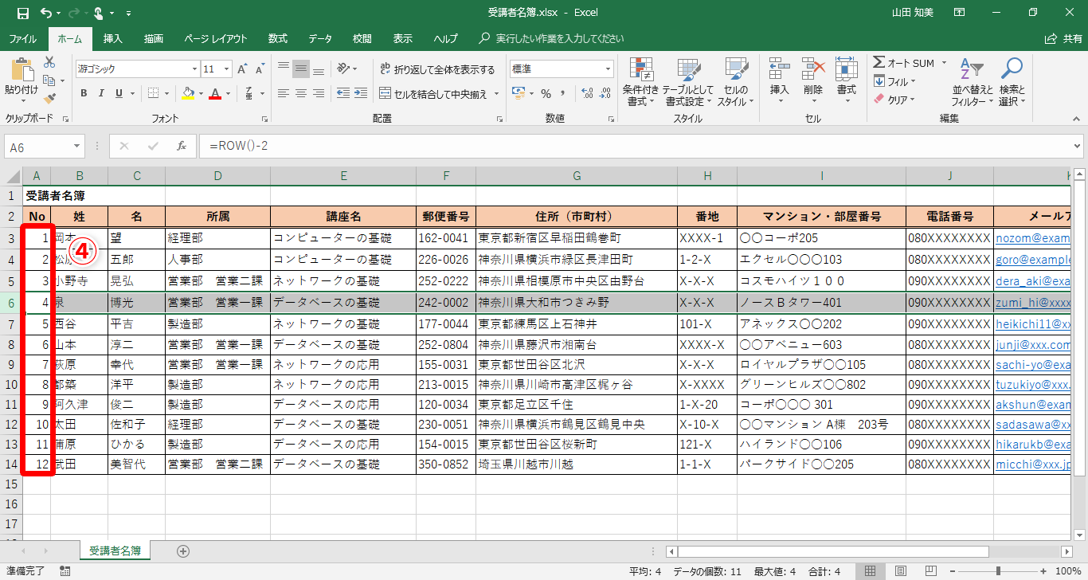
Task: Open the junji@xxx.com email link
Action: click(1033, 345)
